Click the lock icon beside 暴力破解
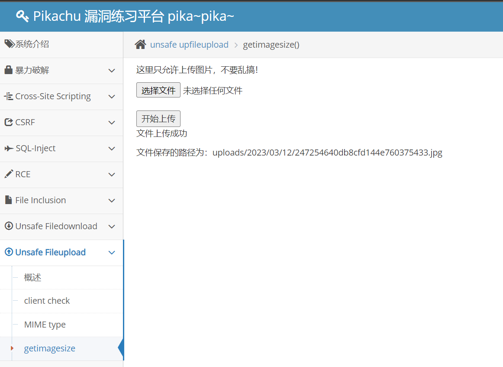503x367 pixels. click(x=8, y=70)
